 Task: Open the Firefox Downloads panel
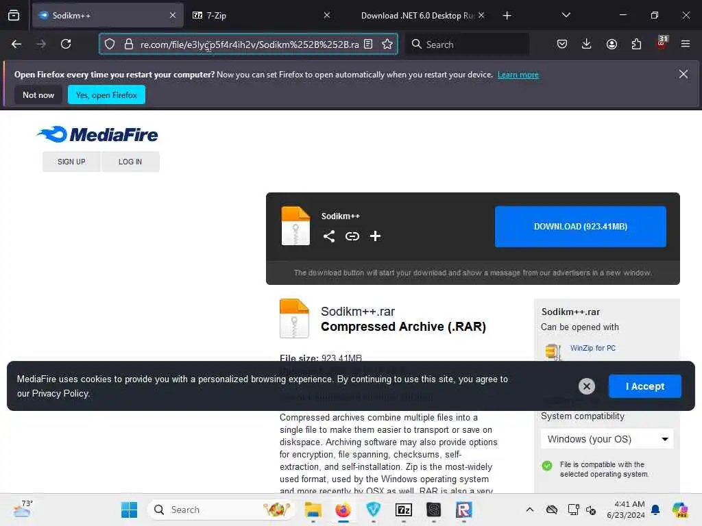[x=587, y=44]
